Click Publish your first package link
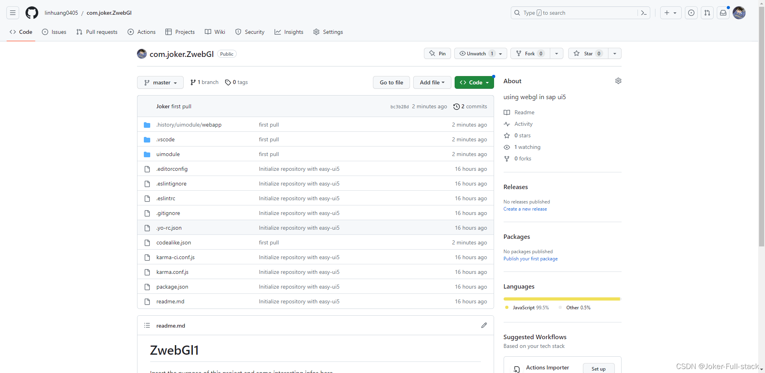The image size is (765, 373). 530,259
